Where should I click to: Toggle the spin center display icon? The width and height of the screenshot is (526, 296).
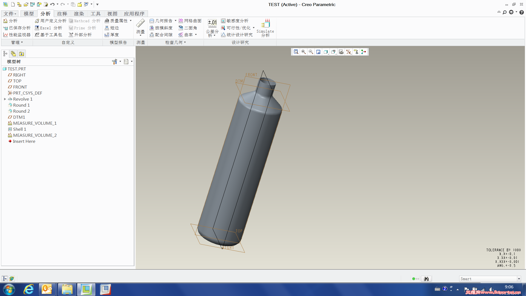364,52
